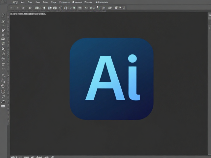Select the bright white crossed-tools icon in left toolbar
The height and width of the screenshot is (158, 211).
[x=3, y=31]
